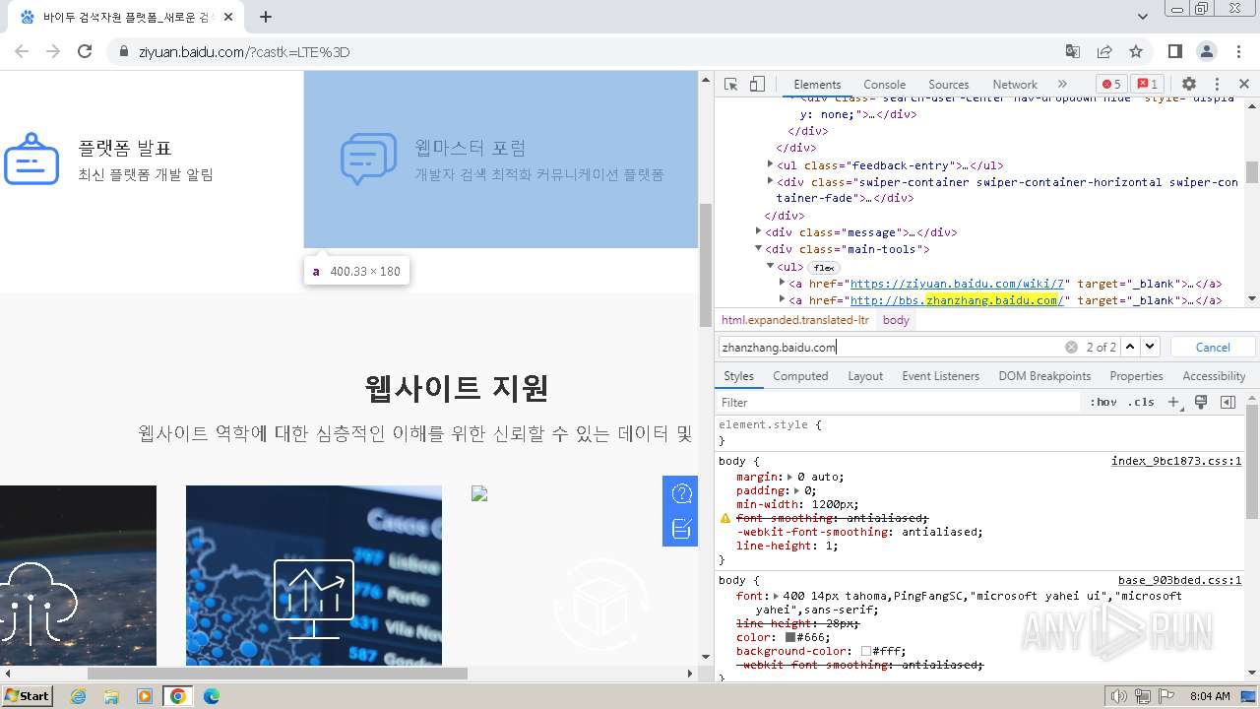Open the Chrome profile avatar
This screenshot has width=1260, height=709.
tap(1207, 51)
